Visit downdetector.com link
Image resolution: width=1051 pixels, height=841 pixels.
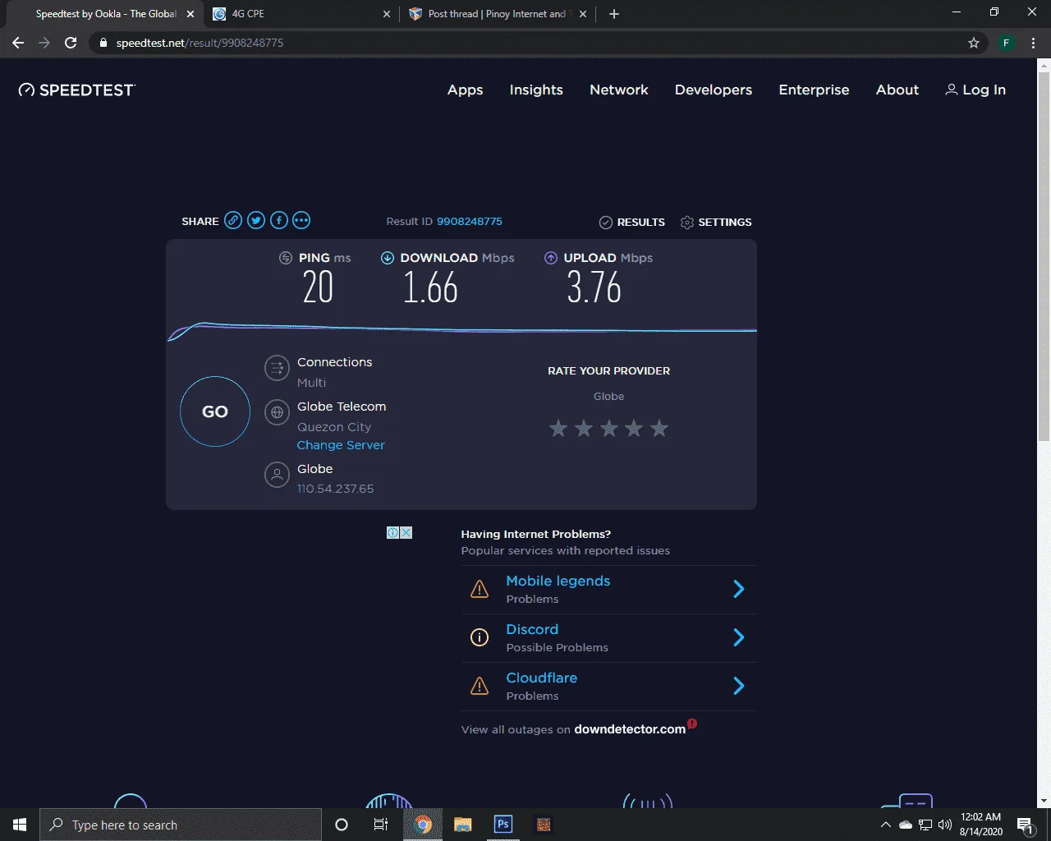(630, 729)
